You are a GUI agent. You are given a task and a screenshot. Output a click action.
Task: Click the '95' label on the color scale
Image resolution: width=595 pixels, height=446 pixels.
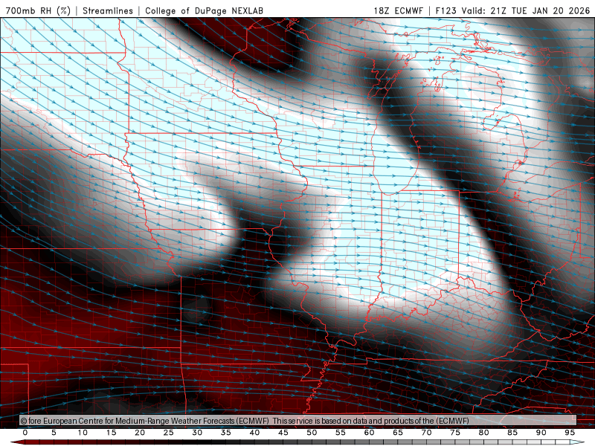[x=570, y=433]
